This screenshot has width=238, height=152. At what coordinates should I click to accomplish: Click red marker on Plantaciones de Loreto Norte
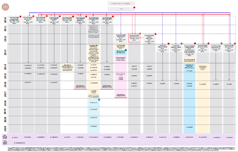click(x=195, y=43)
